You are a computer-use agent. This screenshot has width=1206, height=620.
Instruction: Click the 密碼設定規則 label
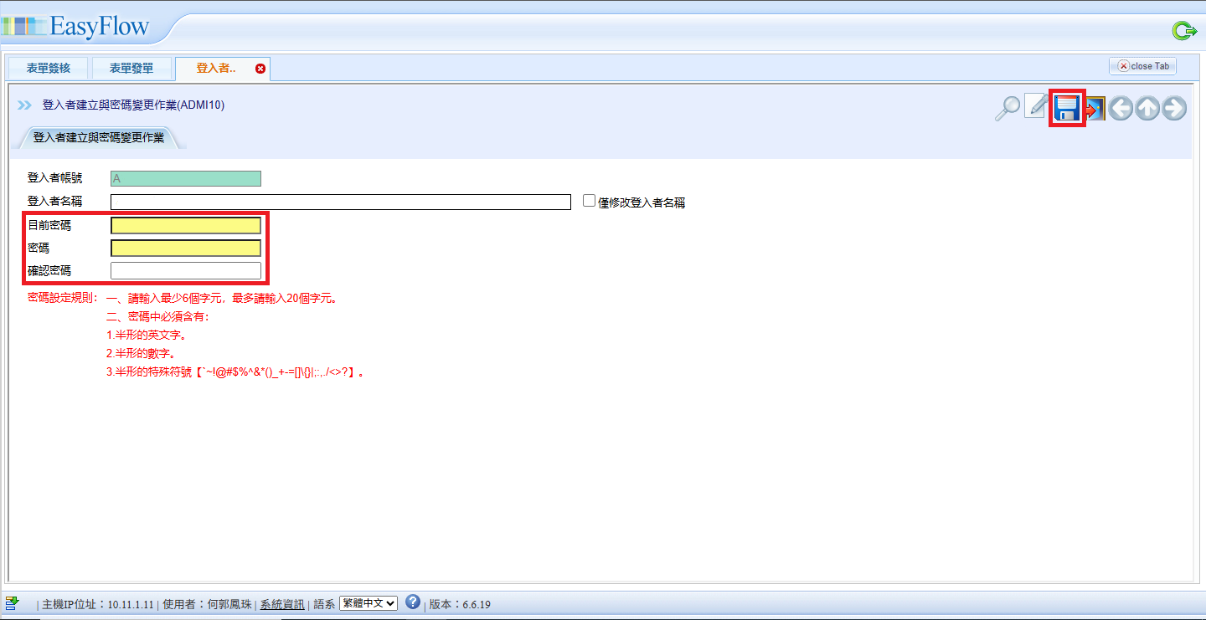[63, 297]
